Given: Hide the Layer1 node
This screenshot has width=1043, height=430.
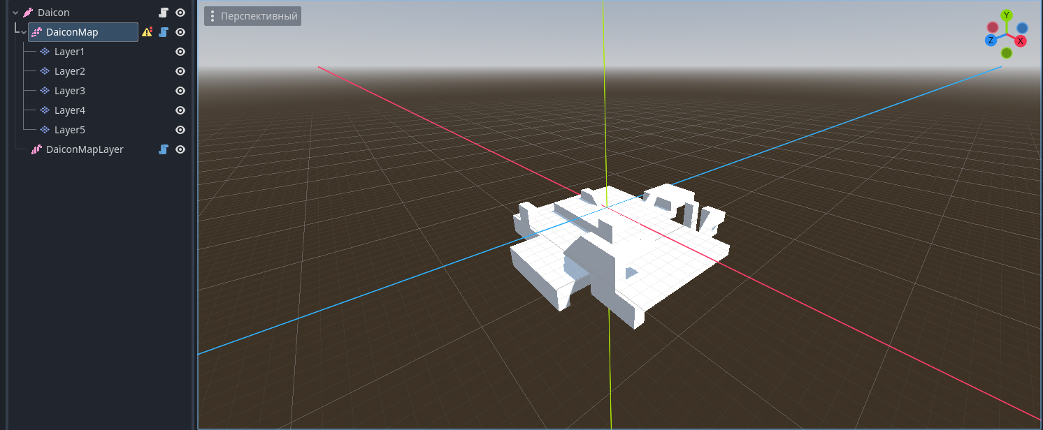Looking at the screenshot, I should point(180,52).
